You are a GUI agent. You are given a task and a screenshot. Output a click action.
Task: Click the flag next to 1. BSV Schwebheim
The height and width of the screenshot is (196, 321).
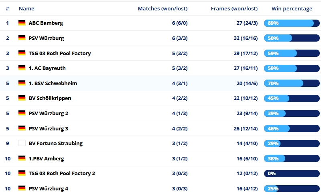coord(22,83)
